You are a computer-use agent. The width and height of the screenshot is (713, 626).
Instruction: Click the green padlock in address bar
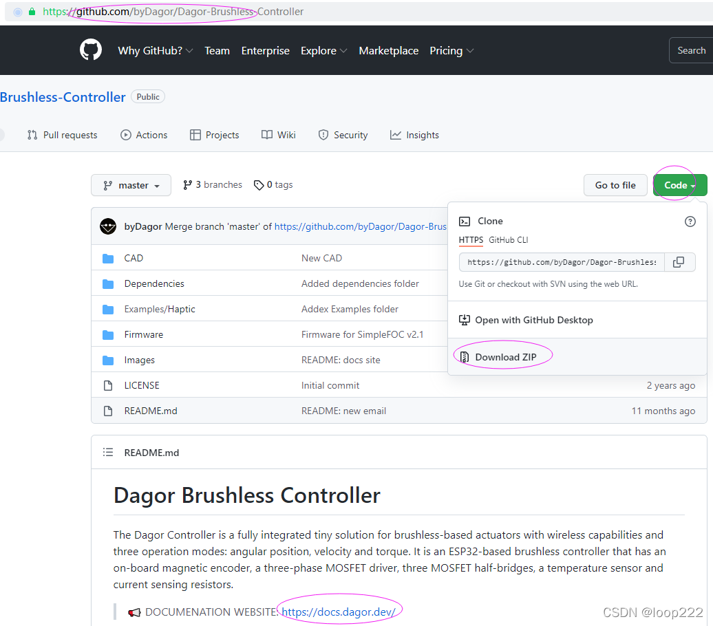click(32, 12)
